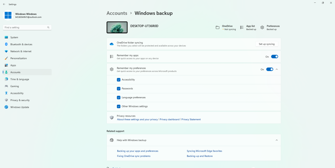The image size is (335, 168).
Task: Click the Personalization paintbrush icon
Action: click(6, 58)
